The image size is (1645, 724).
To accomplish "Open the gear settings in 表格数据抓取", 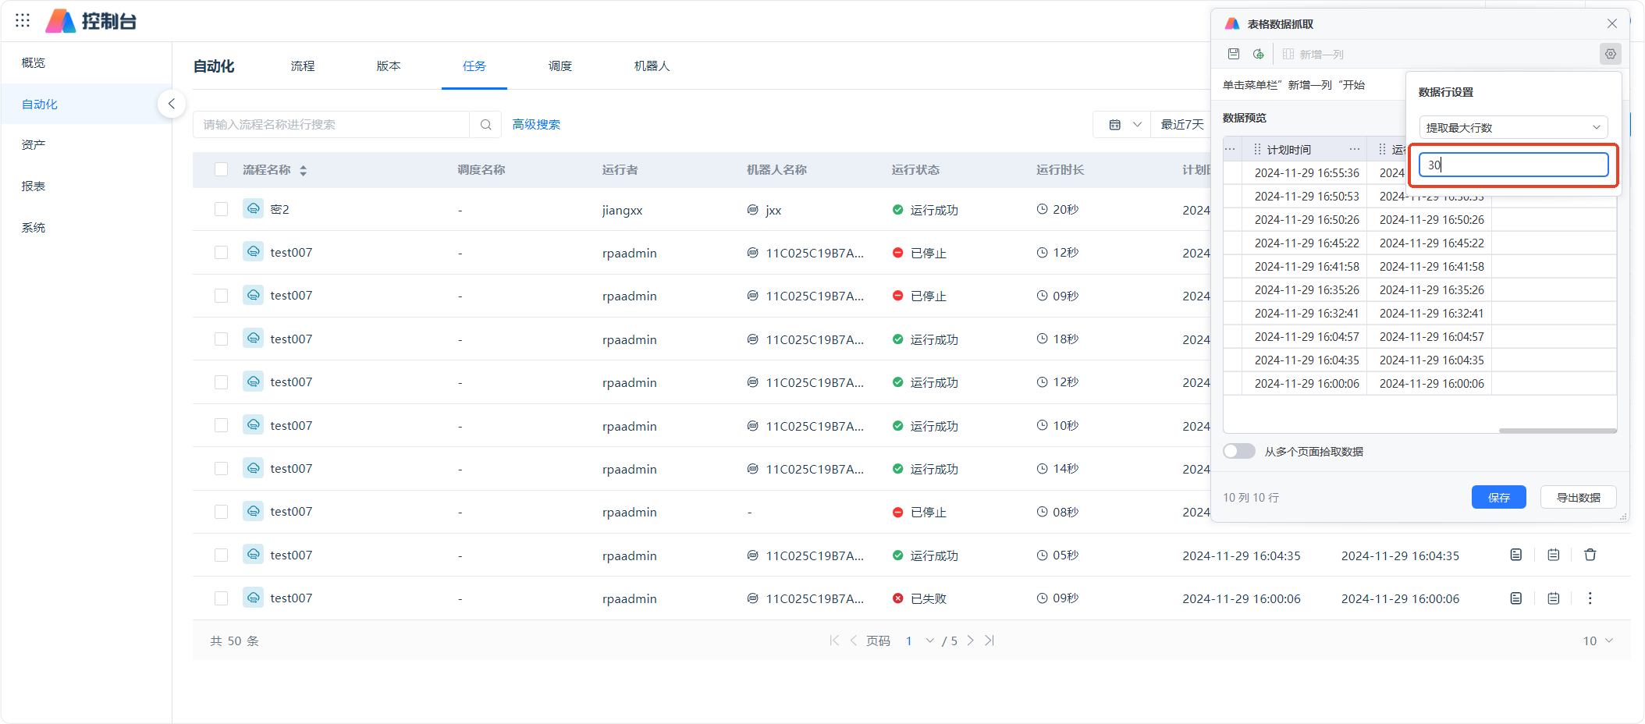I will (x=1611, y=54).
